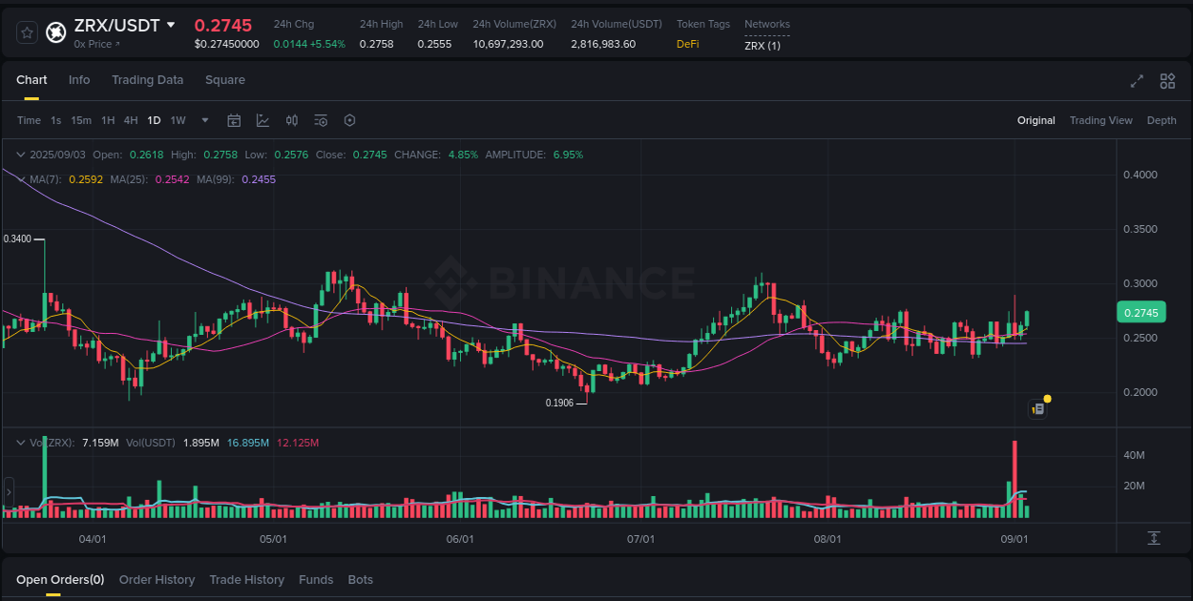Viewport: 1193px width, 601px height.
Task: Select the 1W timeframe
Action: [x=178, y=120]
